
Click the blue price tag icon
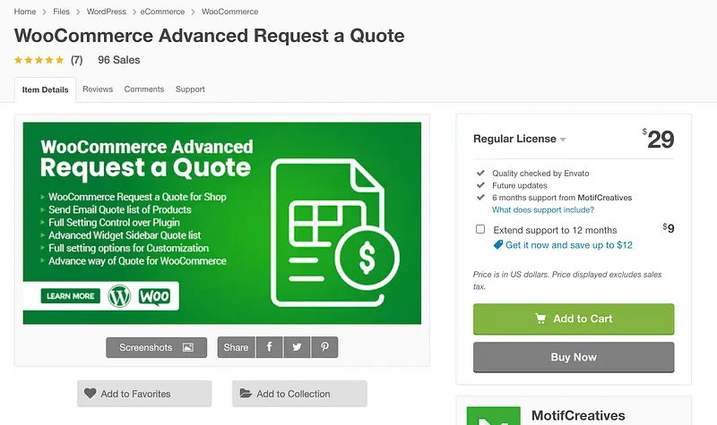498,244
